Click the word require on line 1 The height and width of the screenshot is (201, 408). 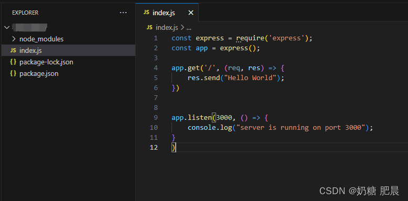coord(250,38)
